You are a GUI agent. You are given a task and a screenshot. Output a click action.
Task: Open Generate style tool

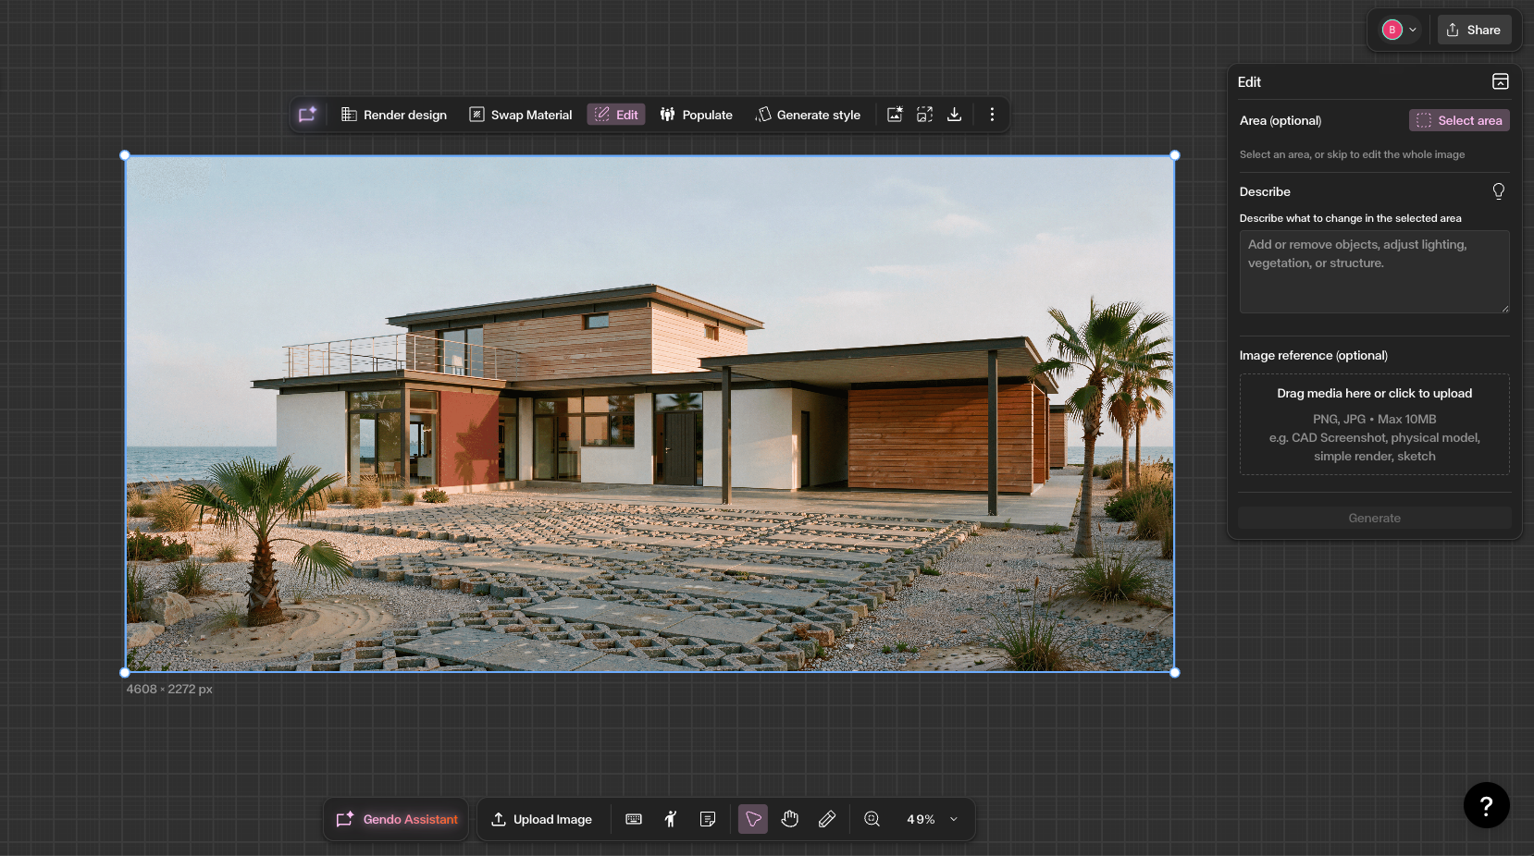(808, 115)
